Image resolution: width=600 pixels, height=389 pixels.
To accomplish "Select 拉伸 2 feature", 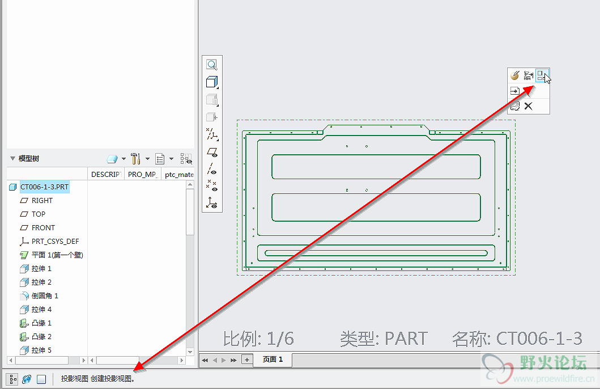I will point(41,282).
